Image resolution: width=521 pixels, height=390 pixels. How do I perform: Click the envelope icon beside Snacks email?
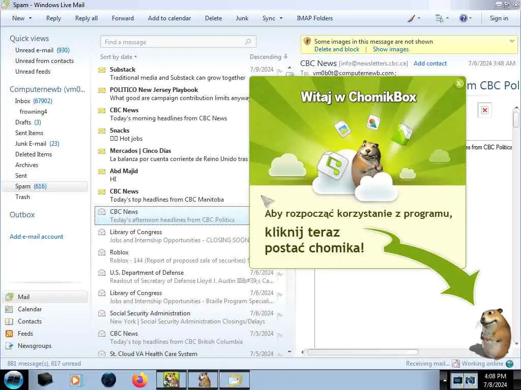point(102,131)
